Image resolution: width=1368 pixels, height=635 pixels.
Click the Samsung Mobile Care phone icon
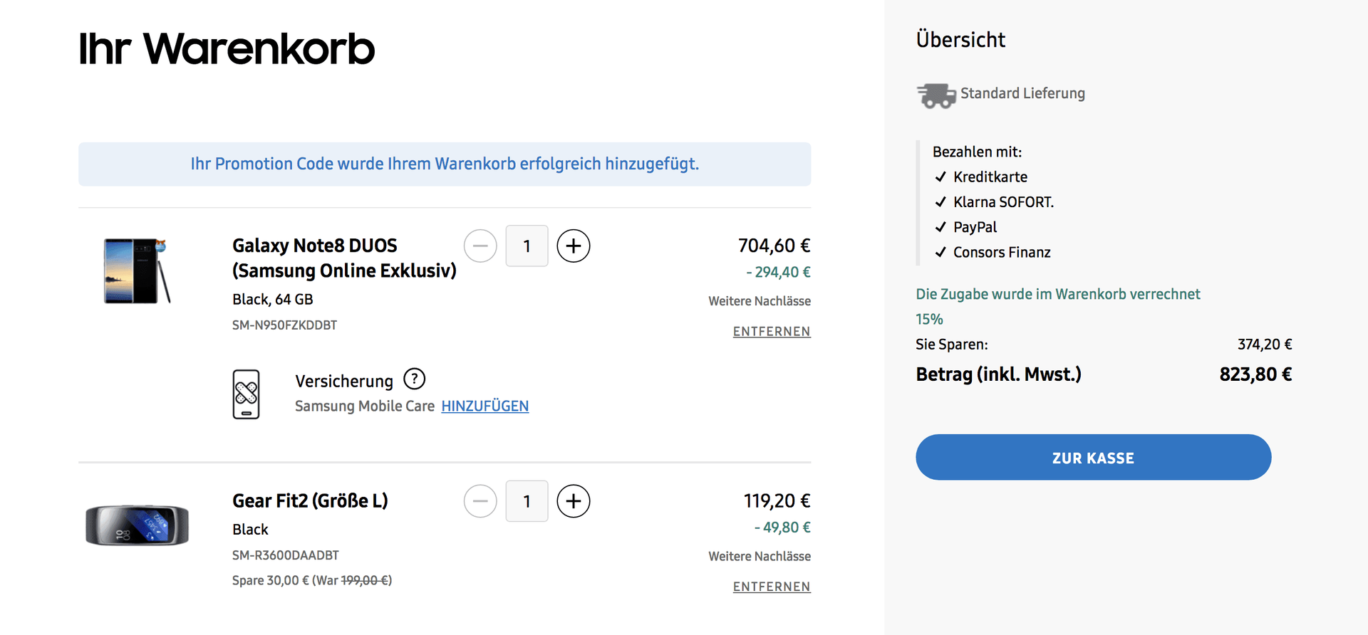246,394
